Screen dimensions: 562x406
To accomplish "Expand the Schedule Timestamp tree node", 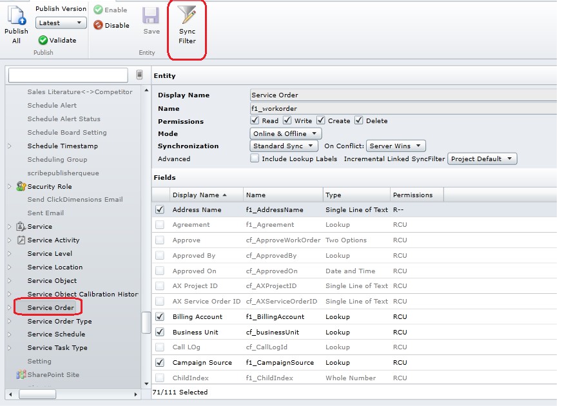I will point(10,146).
